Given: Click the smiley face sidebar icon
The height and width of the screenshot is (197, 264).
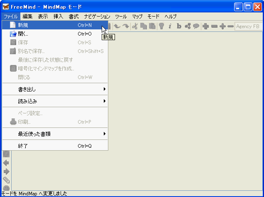Looking at the screenshot, I should coord(6,188).
